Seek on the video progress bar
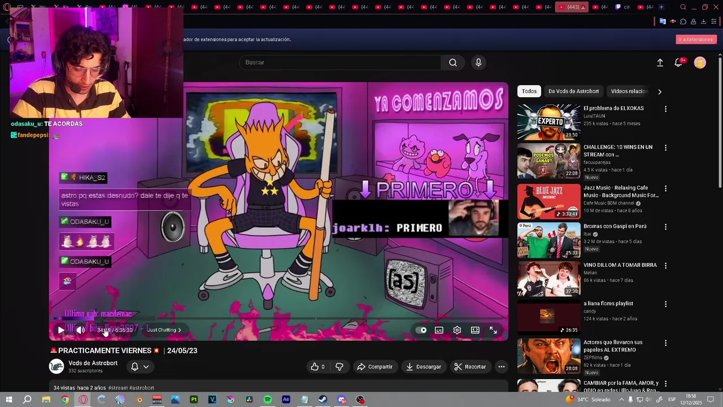 click(278, 319)
